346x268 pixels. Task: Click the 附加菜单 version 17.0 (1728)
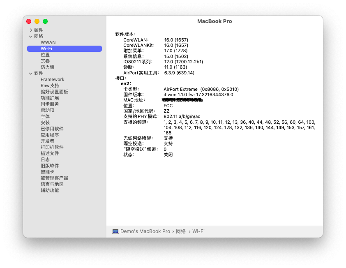pos(175,51)
